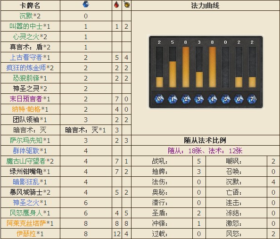Select the 4-cost mana gem icon
The image size is (280, 239).
pyautogui.click(x=212, y=99)
